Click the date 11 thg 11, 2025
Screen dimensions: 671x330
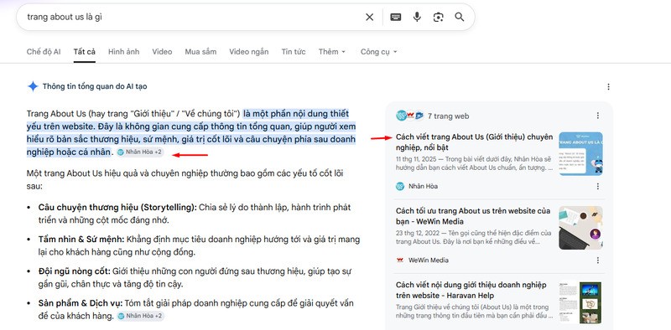[416, 159]
